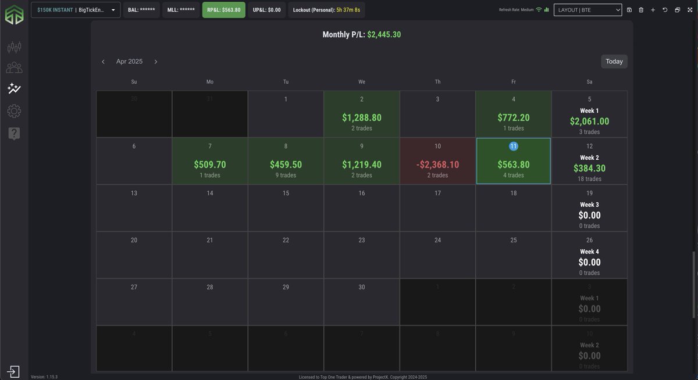Click the vertical scrollbar on right edge

[694, 285]
